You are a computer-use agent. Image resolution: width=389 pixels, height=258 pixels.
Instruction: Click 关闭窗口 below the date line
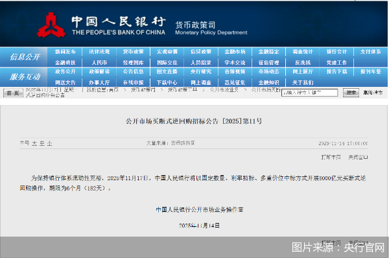pos(358,158)
